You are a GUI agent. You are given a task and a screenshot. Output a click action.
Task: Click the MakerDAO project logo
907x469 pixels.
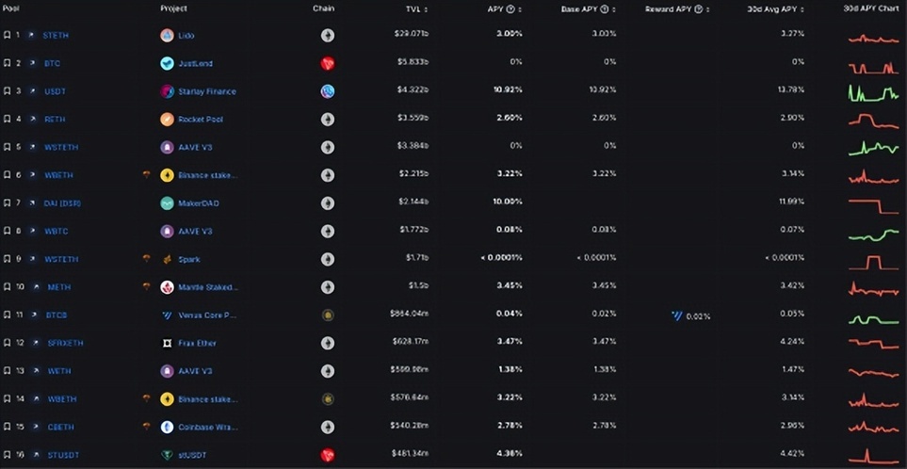(x=167, y=203)
